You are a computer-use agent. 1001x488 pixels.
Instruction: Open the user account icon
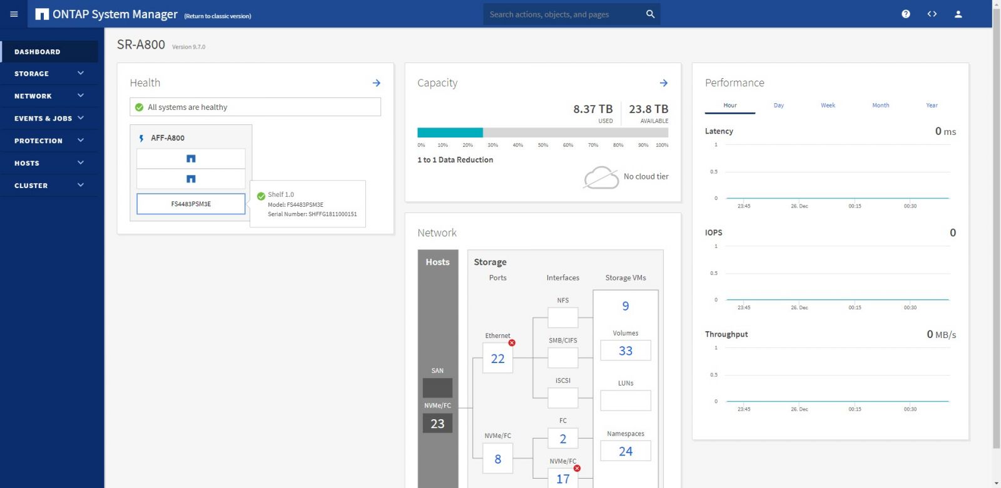click(x=958, y=14)
